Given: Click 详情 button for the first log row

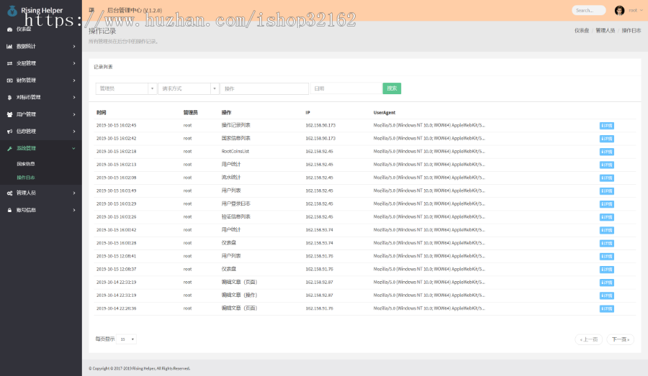Looking at the screenshot, I should [606, 126].
